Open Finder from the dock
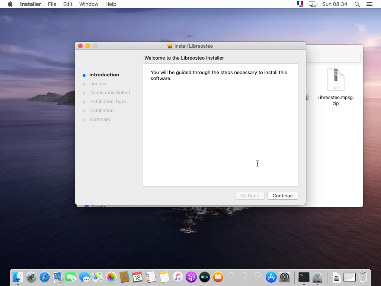 pos(18,277)
